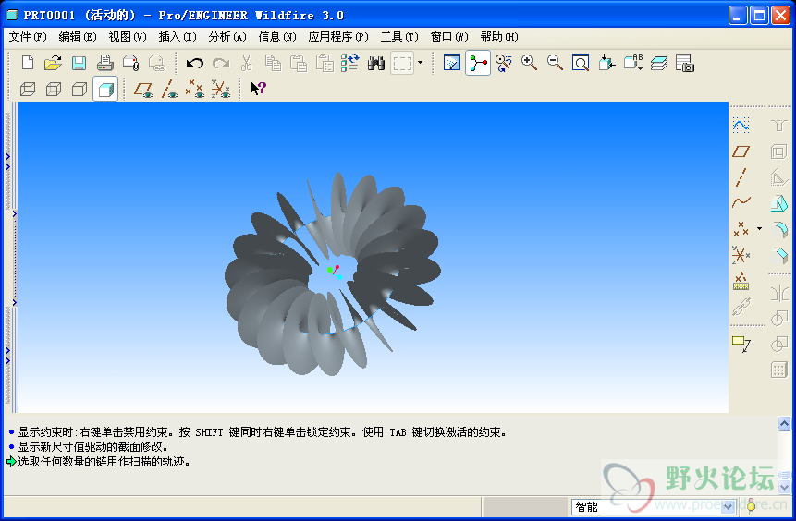Toggle the spin center display

tap(478, 63)
